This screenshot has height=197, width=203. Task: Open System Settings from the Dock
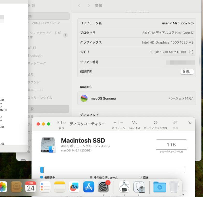[x=103, y=187]
